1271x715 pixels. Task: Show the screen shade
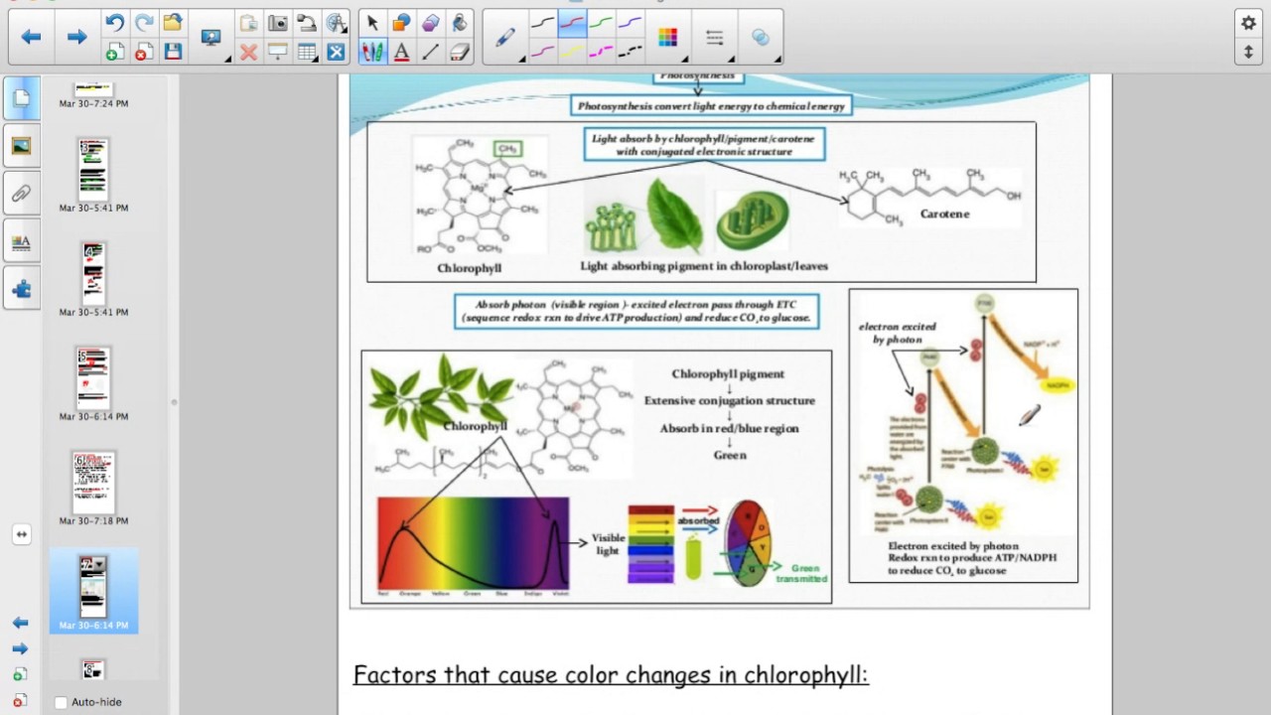pyautogui.click(x=278, y=52)
